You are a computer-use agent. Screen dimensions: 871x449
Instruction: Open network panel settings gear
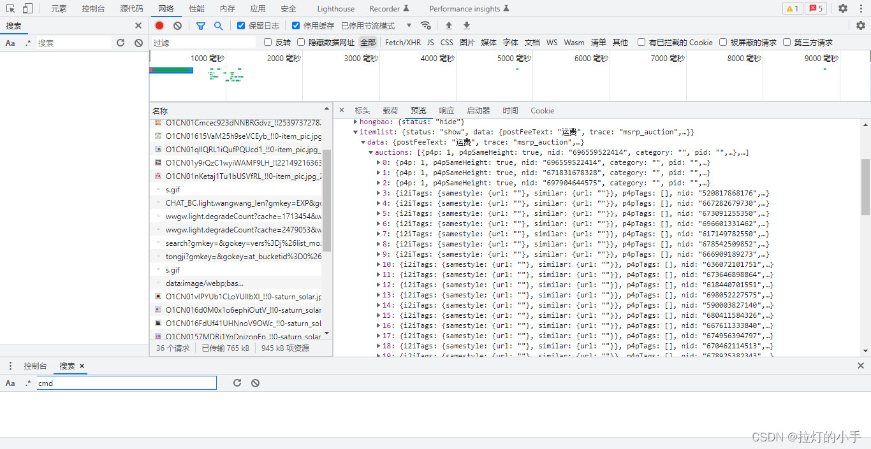point(861,25)
